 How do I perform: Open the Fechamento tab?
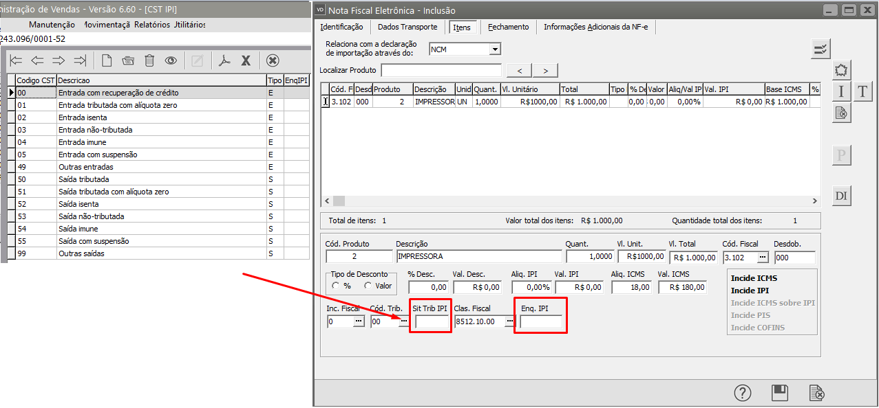[x=508, y=27]
